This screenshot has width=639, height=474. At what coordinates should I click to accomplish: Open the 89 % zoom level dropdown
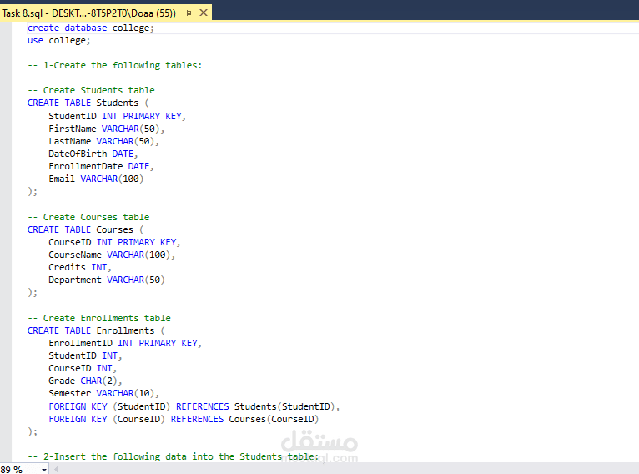point(44,470)
